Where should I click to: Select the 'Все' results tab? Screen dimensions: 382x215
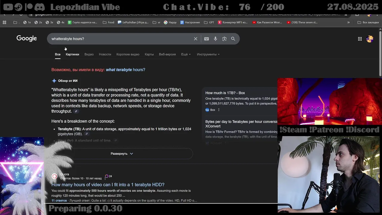pos(58,54)
